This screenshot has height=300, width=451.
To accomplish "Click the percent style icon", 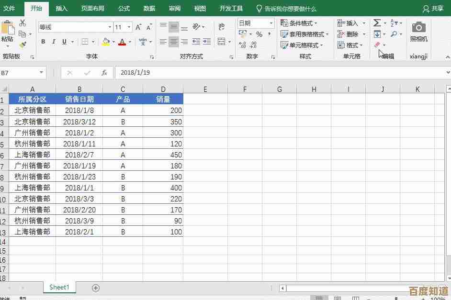I will coord(259,34).
